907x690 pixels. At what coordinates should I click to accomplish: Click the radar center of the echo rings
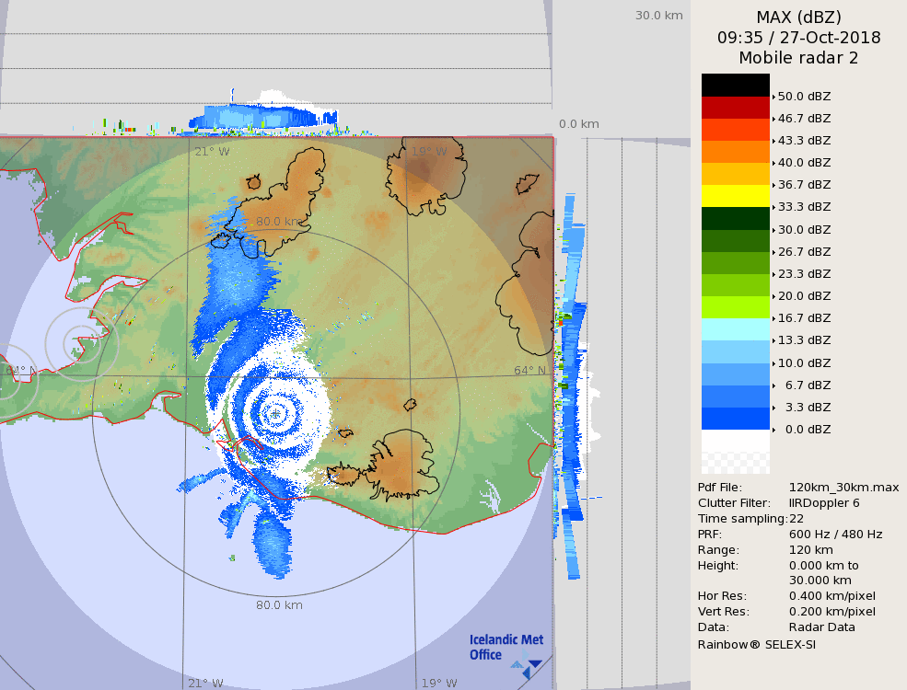pos(275,414)
